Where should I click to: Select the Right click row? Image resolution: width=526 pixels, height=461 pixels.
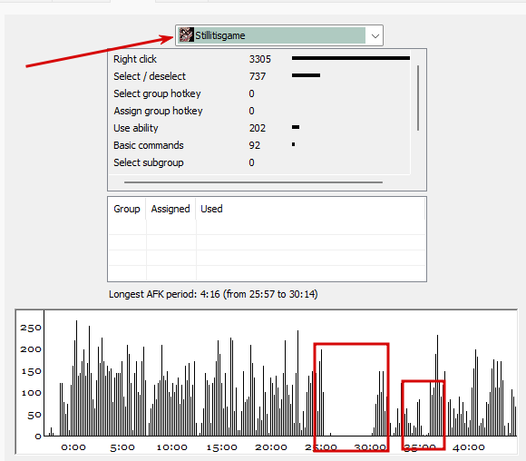click(259, 59)
